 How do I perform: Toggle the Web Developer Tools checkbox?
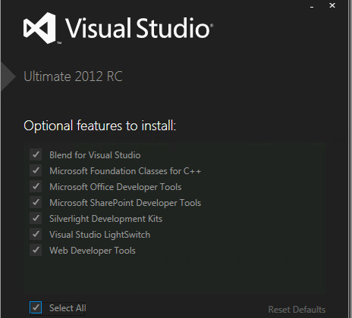click(36, 250)
